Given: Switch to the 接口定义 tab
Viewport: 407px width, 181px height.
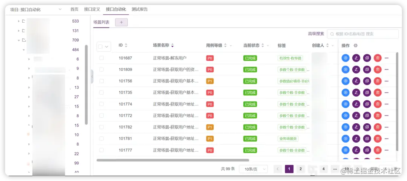Looking at the screenshot, I should tap(92, 9).
